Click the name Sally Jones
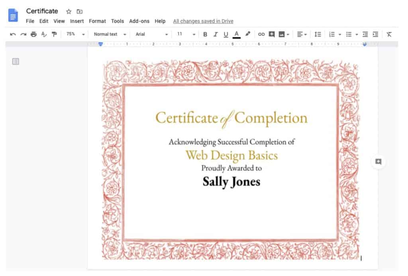Screen dimensions: 408x276 [x=231, y=182]
